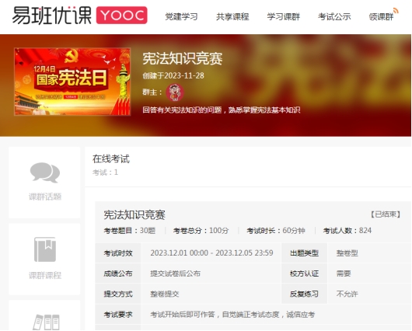Image resolution: width=412 pixels, height=331 pixels.
Task: Open the 共享课程 menu item
Action: tap(232, 17)
